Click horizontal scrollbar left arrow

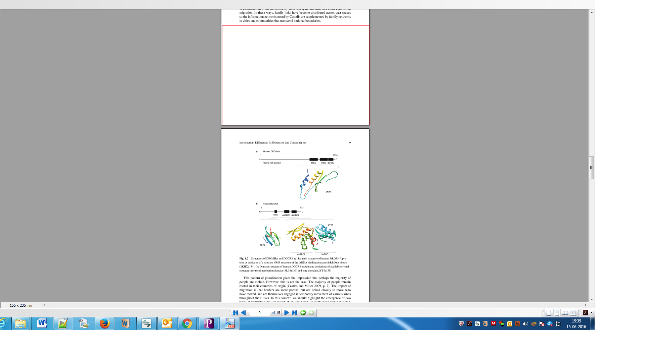tap(44, 305)
